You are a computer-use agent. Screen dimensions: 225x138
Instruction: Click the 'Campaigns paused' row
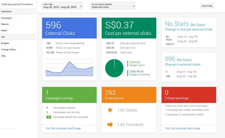click(60, 108)
